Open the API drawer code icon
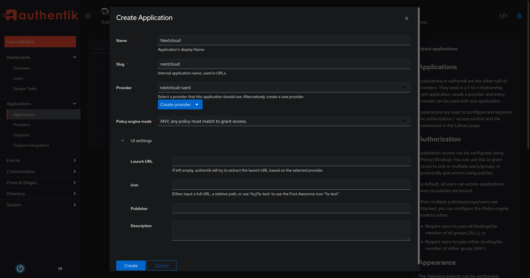Screen dimensions: 530x278 point(503,16)
